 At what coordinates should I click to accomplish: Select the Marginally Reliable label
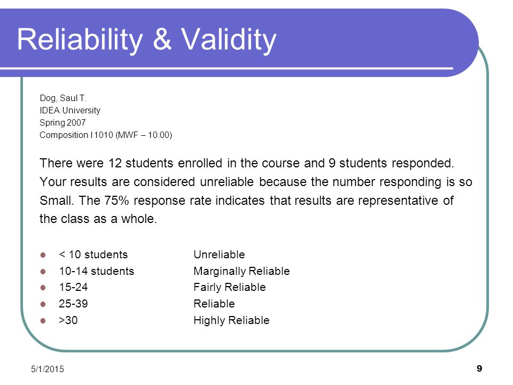pyautogui.click(x=242, y=271)
